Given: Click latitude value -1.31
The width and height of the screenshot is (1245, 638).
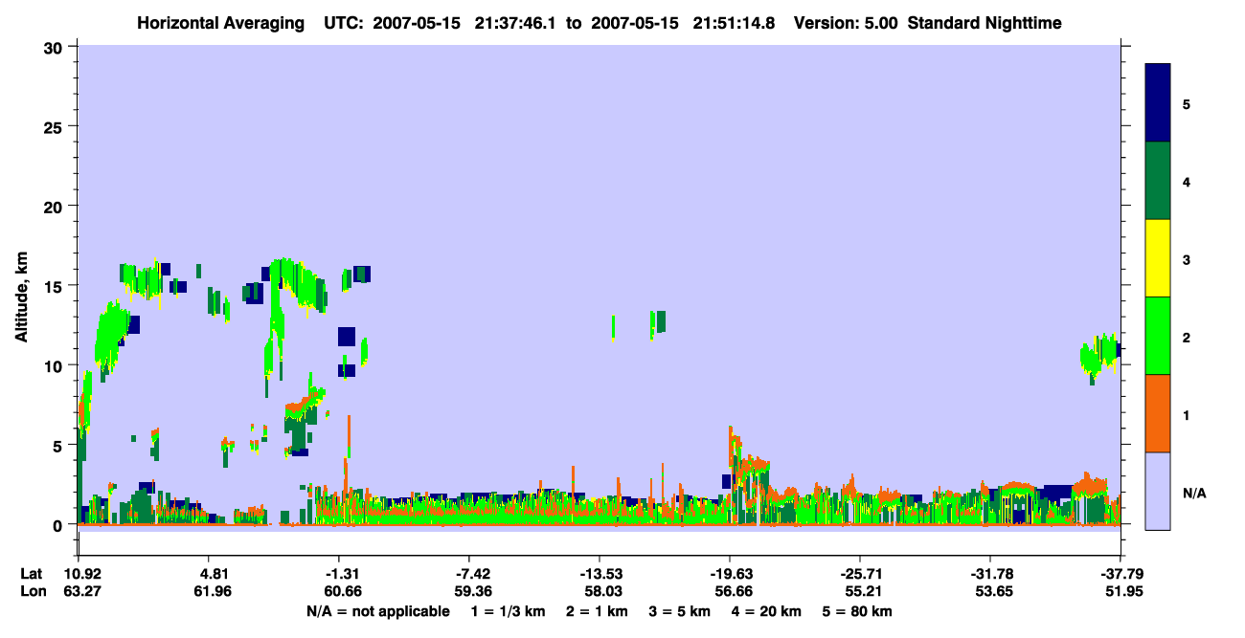Looking at the screenshot, I should tap(343, 574).
